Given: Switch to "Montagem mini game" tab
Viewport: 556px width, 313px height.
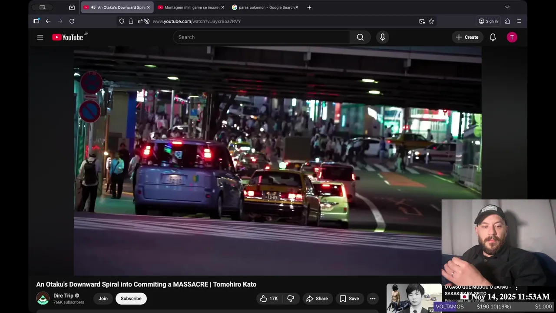Looking at the screenshot, I should (x=191, y=7).
